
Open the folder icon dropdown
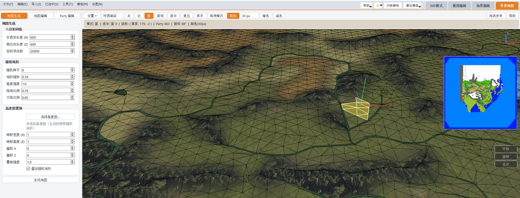click(378, 5)
